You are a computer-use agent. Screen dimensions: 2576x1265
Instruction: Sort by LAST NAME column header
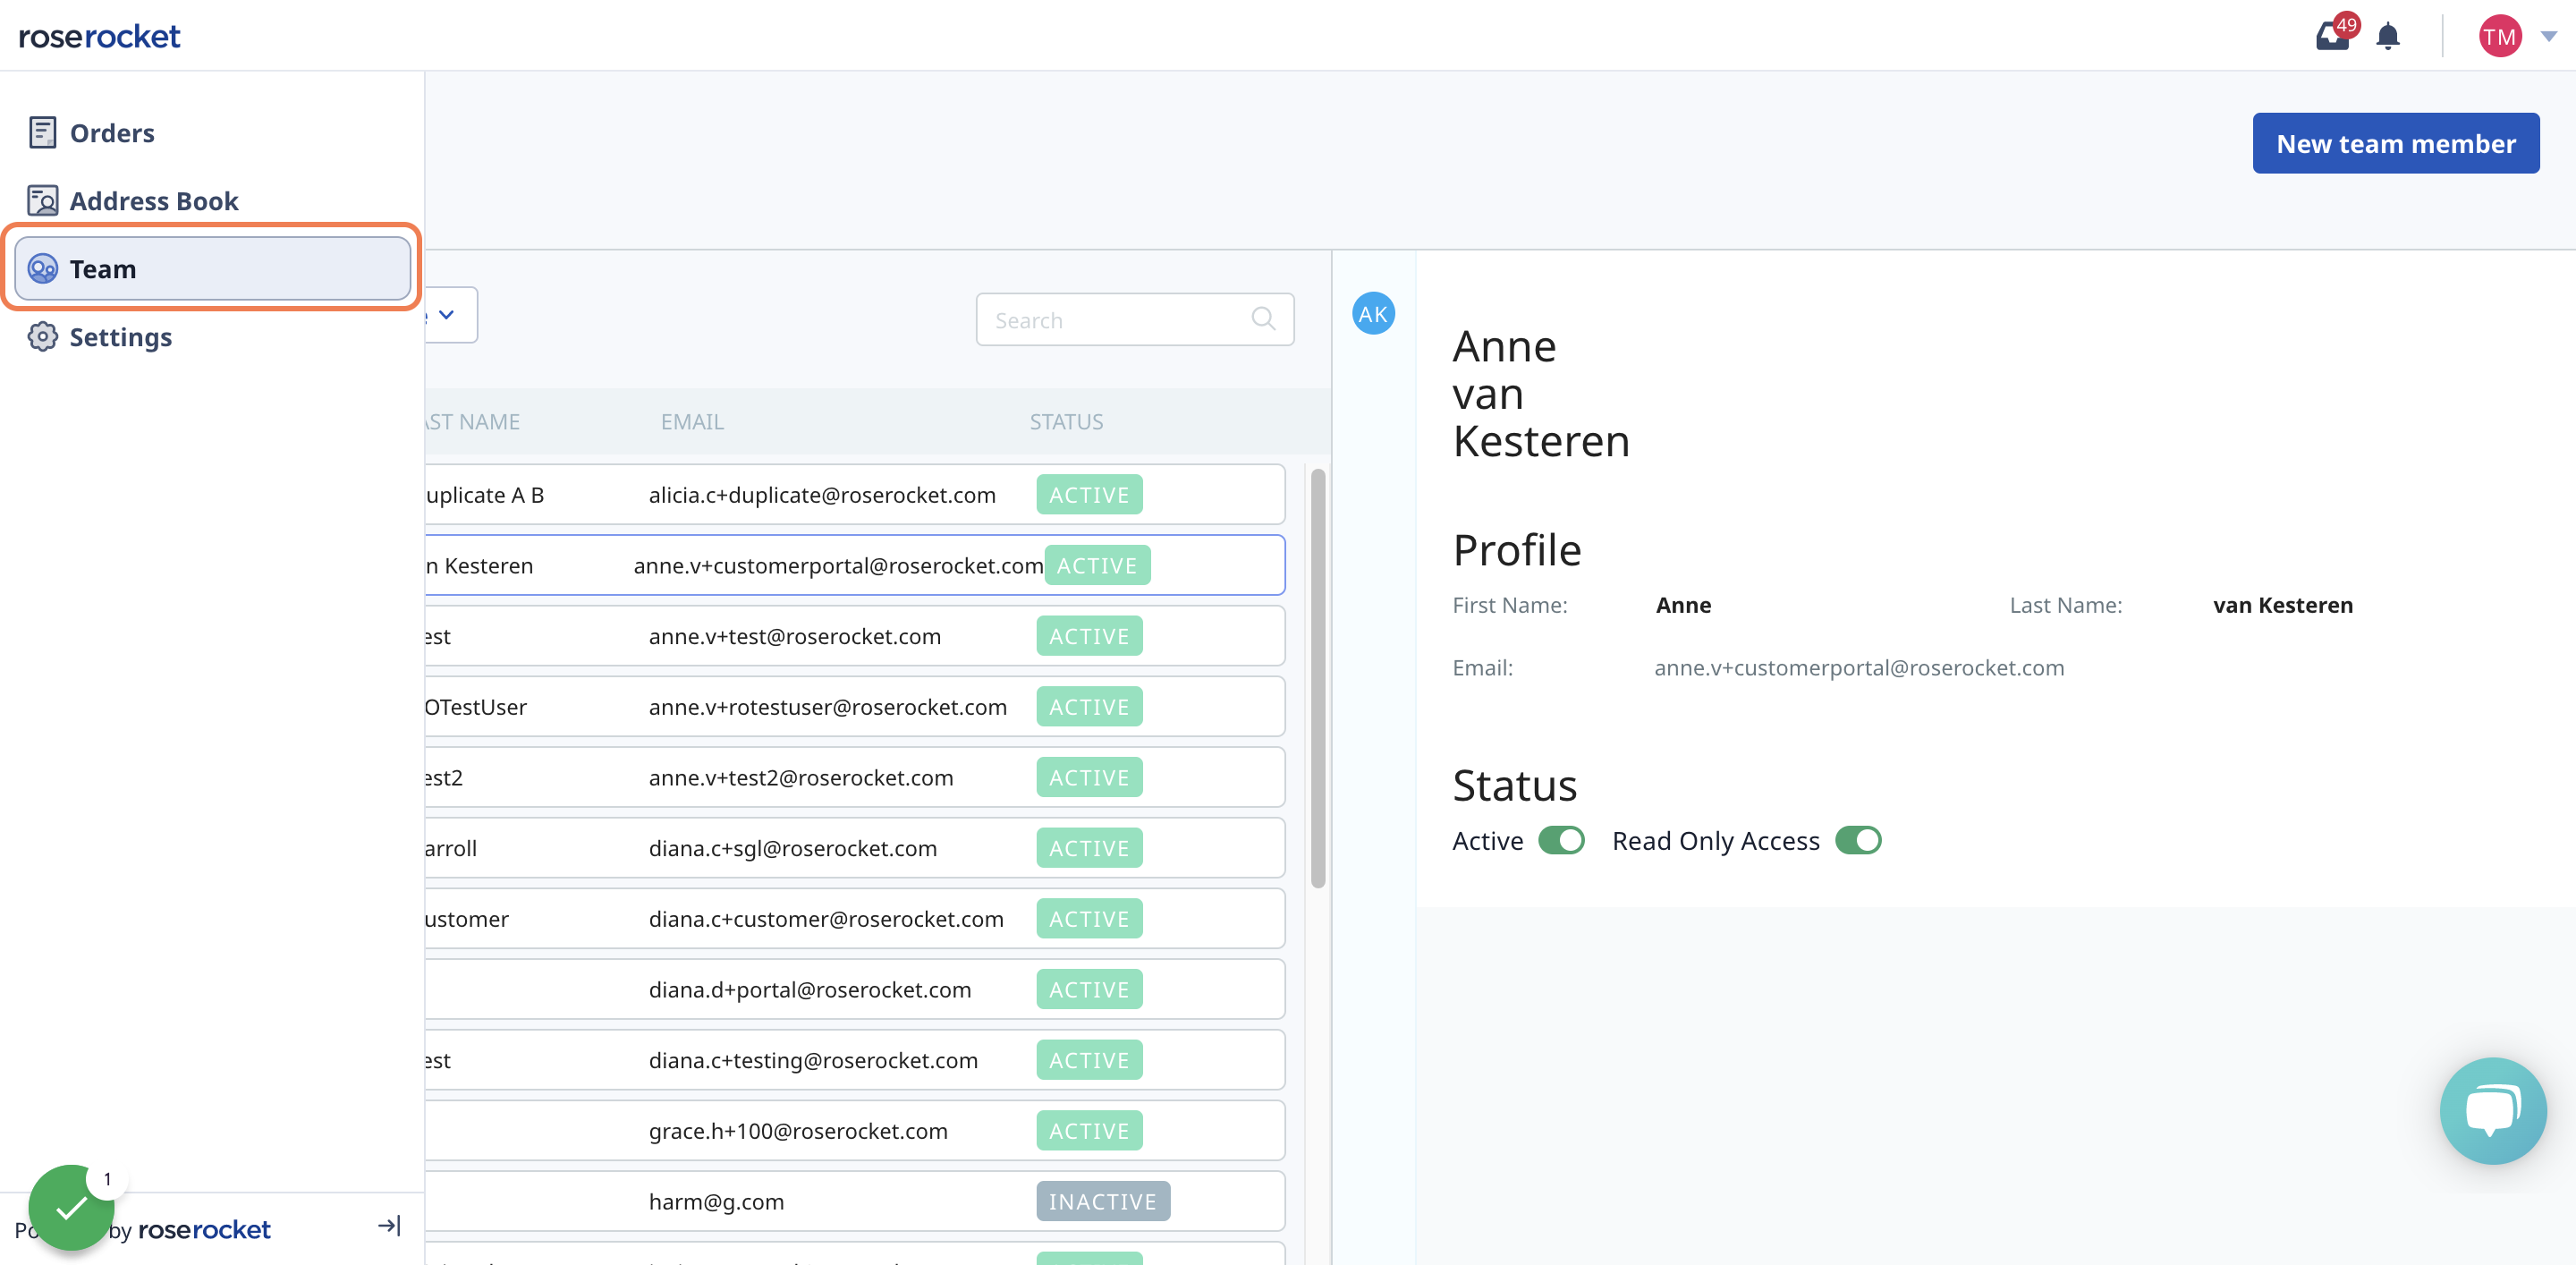[473, 421]
